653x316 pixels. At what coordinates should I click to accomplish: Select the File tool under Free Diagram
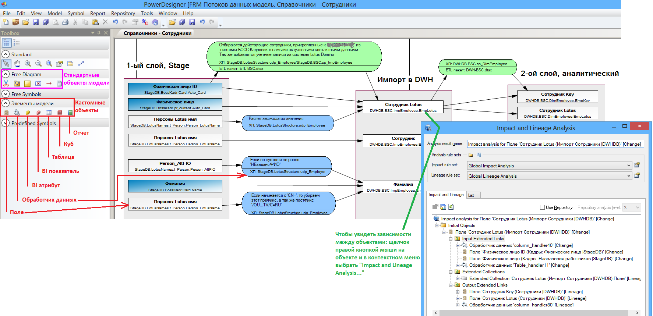59,84
